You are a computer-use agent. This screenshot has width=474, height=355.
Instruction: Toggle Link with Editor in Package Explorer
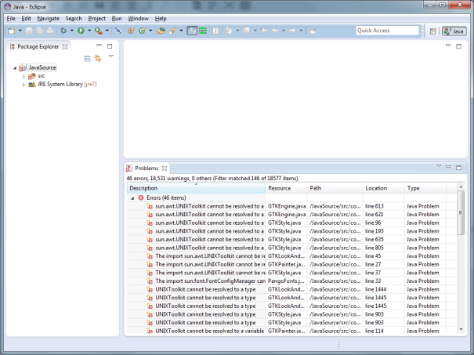98,58
